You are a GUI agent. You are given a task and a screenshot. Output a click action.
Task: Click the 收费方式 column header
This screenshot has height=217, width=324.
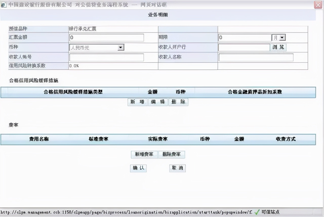(x=286, y=139)
